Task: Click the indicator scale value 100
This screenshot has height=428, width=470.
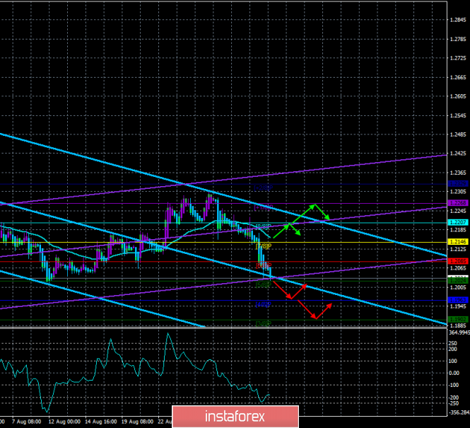Action: 453,361
